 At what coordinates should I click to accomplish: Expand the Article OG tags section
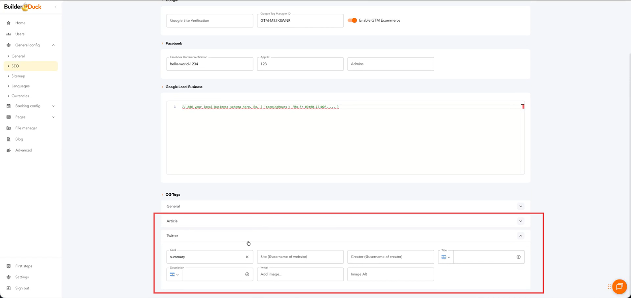521,221
